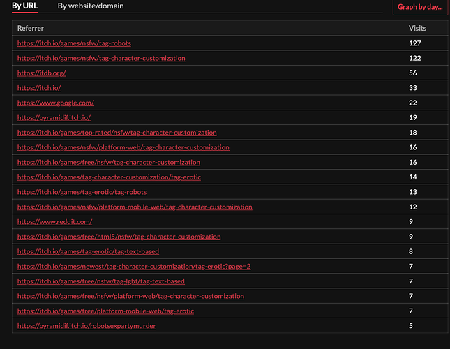Select the visits value 8
450x349 pixels.
click(x=411, y=252)
